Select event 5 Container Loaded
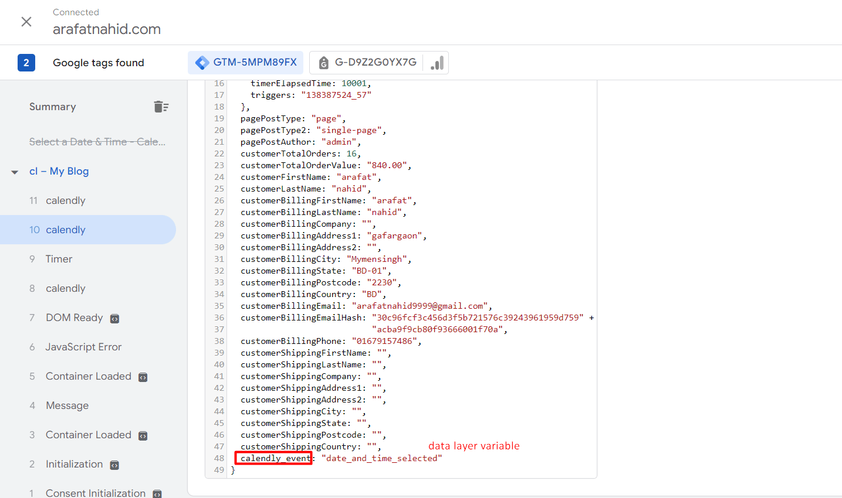The width and height of the screenshot is (842, 498). (x=88, y=376)
